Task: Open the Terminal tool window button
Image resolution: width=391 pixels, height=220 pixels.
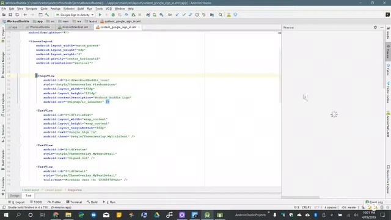Action: (74, 202)
